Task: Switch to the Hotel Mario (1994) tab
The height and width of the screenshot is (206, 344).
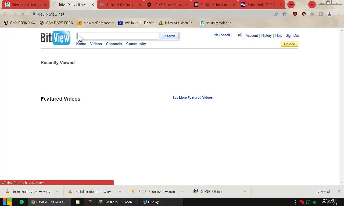Action: (261, 5)
